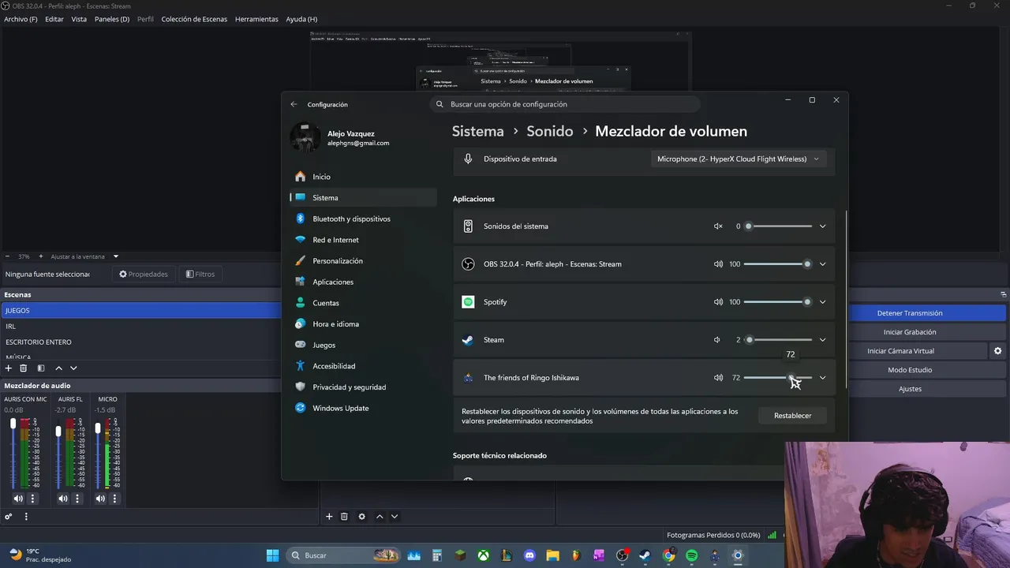The image size is (1010, 568).
Task: Mute Spotify in volume mixer
Action: [718, 302]
